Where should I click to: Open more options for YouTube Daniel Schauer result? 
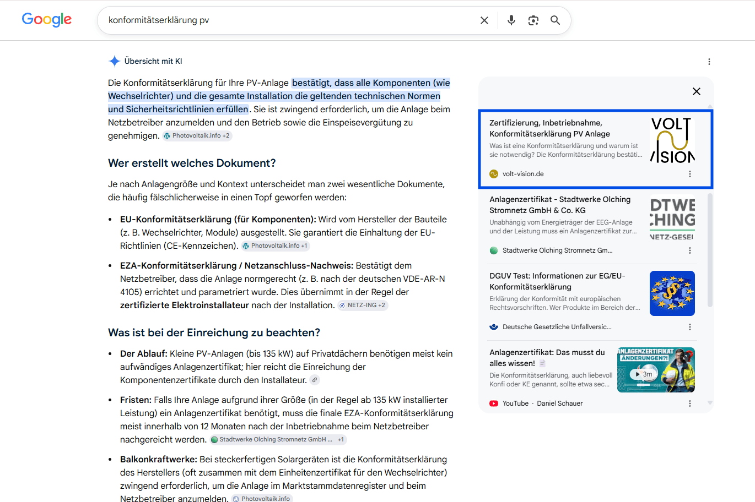tap(690, 403)
